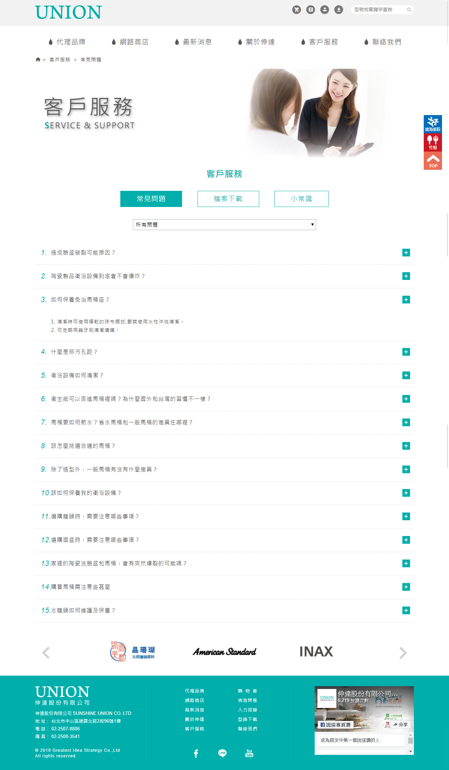
Task: Open the INAX brand logo
Action: tap(316, 652)
